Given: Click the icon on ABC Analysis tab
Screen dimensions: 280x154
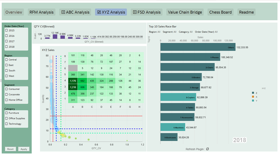Looking at the screenshot, I should [63, 12].
